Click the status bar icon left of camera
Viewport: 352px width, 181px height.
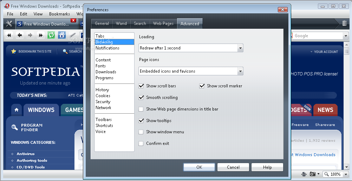(304, 174)
